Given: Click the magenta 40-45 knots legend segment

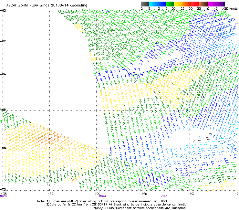Looking at the screenshot, I should [x=212, y=4].
